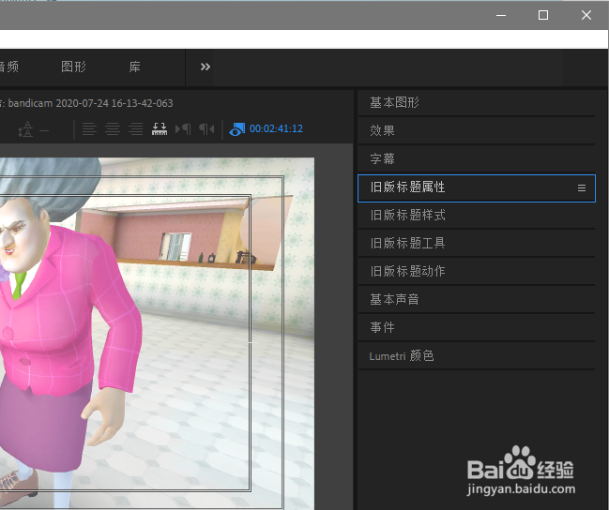Expand the workspace overflow double chevron
This screenshot has width=609, height=510.
click(206, 67)
